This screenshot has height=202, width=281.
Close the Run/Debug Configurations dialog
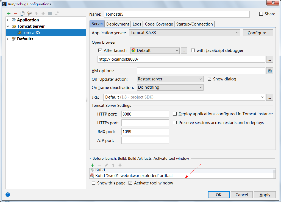point(273,3)
